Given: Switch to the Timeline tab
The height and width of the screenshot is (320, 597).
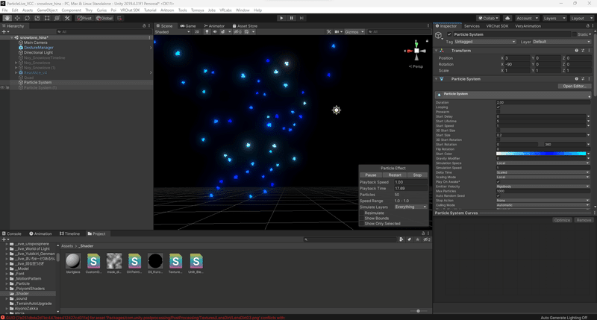Looking at the screenshot, I should [x=69, y=233].
